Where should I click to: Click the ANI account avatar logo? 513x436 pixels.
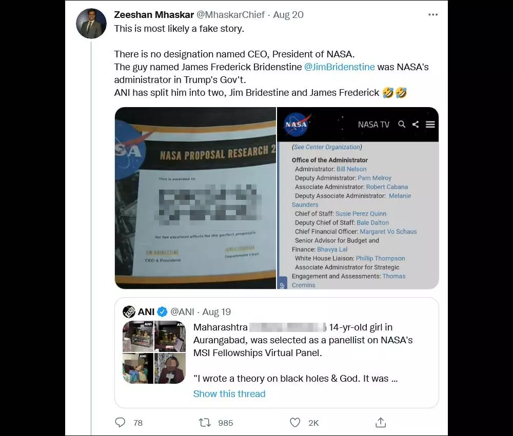tap(129, 312)
